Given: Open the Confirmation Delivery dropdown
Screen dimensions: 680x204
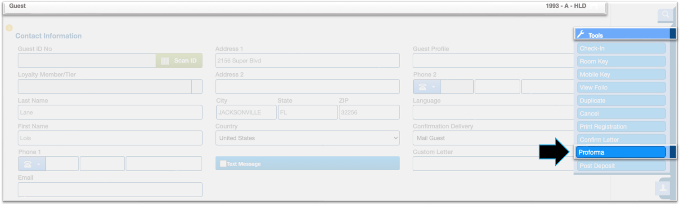Looking at the screenshot, I should click(493, 138).
